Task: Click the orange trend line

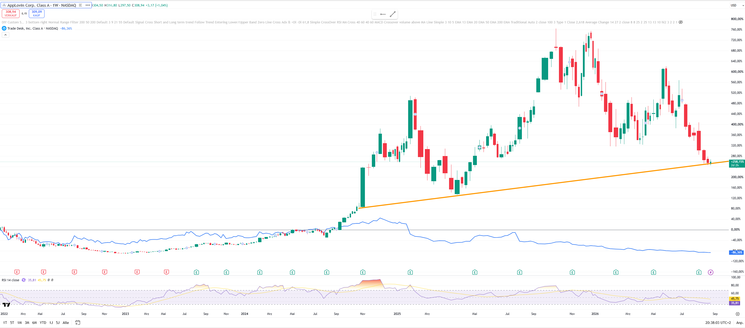Action: 544,185
